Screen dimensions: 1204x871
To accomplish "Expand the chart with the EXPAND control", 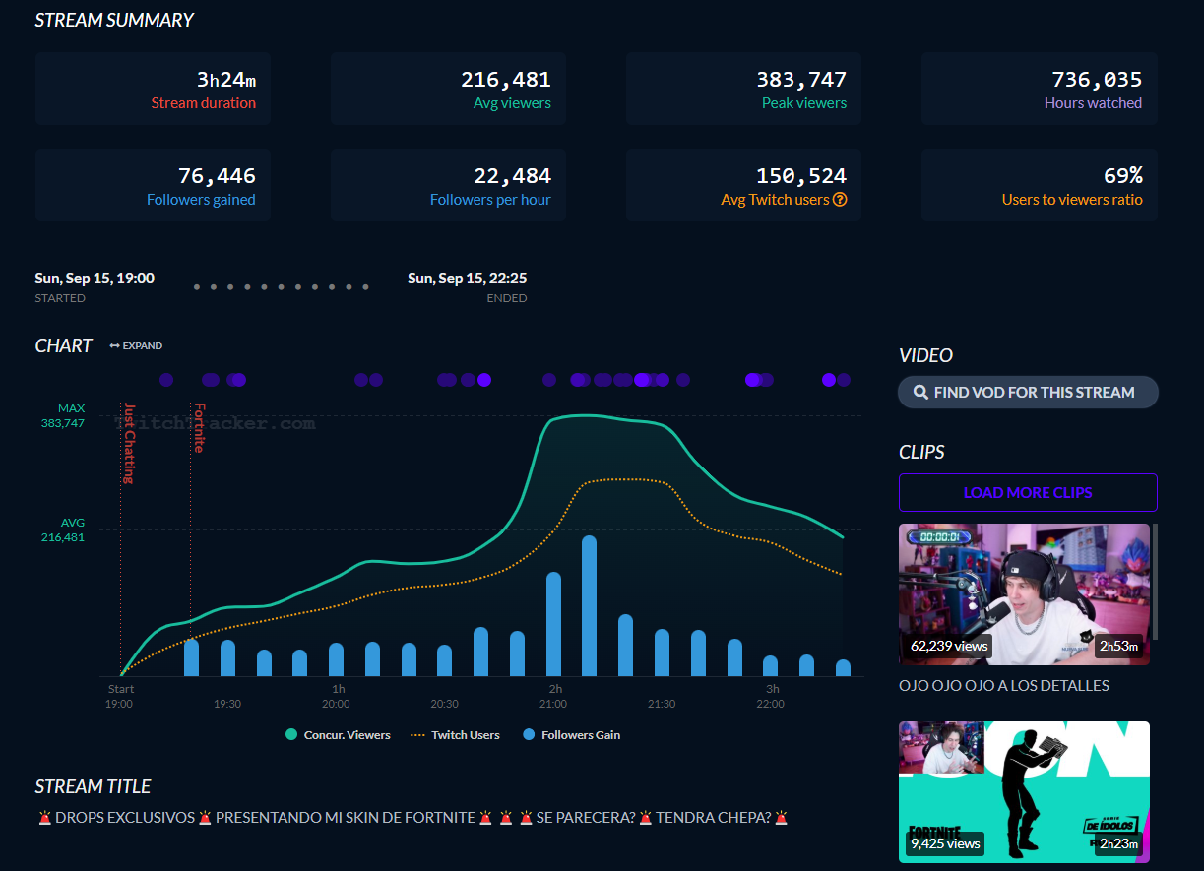I will click(136, 346).
